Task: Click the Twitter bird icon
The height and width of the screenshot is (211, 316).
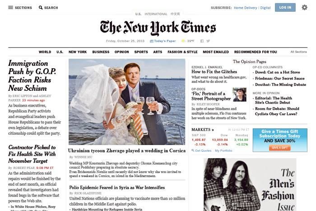Action: 208,41
